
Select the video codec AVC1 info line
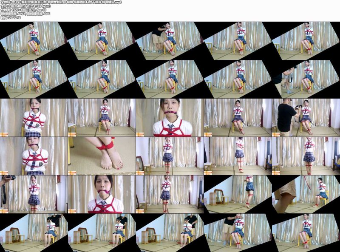click(x=25, y=14)
